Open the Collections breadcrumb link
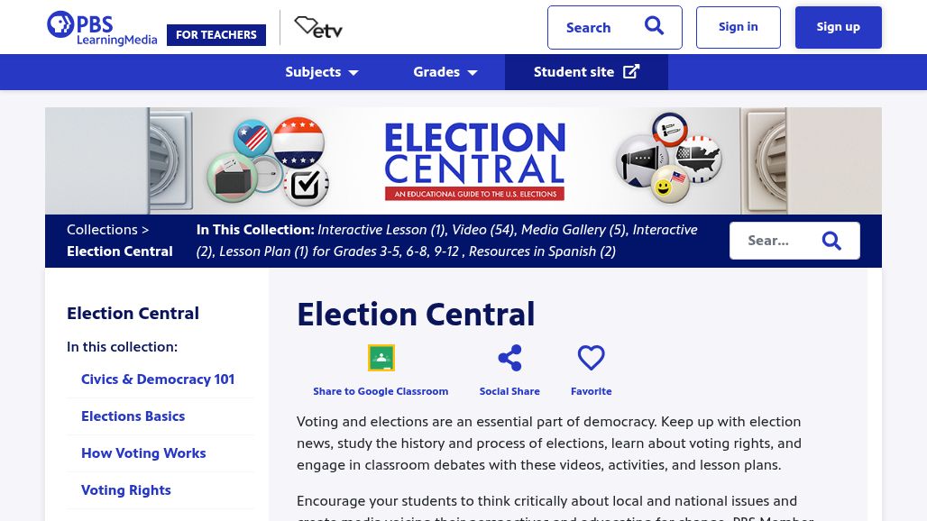This screenshot has height=521, width=927. [102, 230]
